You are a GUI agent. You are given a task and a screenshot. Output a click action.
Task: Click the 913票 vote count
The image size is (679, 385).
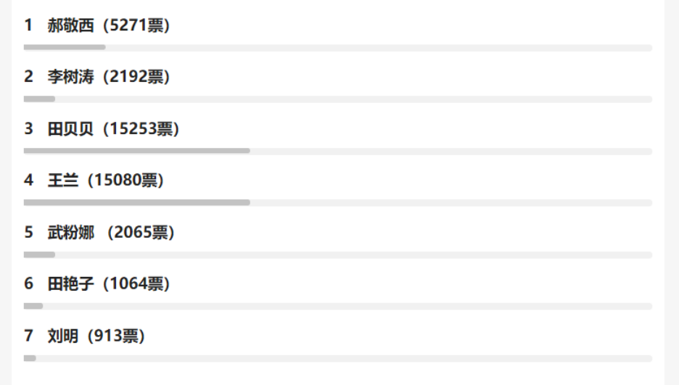coord(116,336)
